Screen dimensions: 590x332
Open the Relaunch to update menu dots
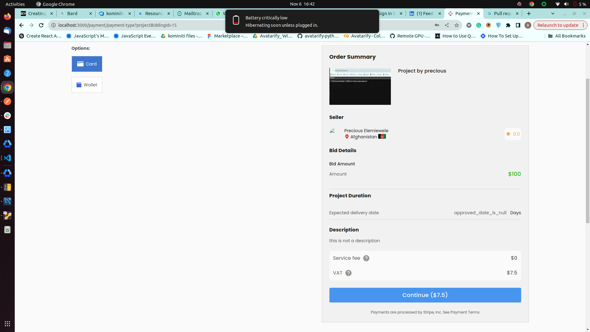583,25
